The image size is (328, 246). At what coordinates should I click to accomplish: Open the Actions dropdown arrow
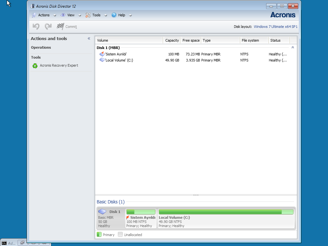[x=54, y=15]
